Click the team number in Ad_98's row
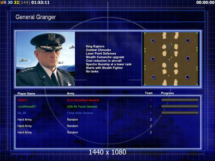Viewport: 215px width, 161px height. pos(151,113)
